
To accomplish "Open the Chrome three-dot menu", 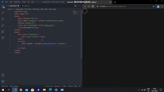I will [x=162, y=6].
